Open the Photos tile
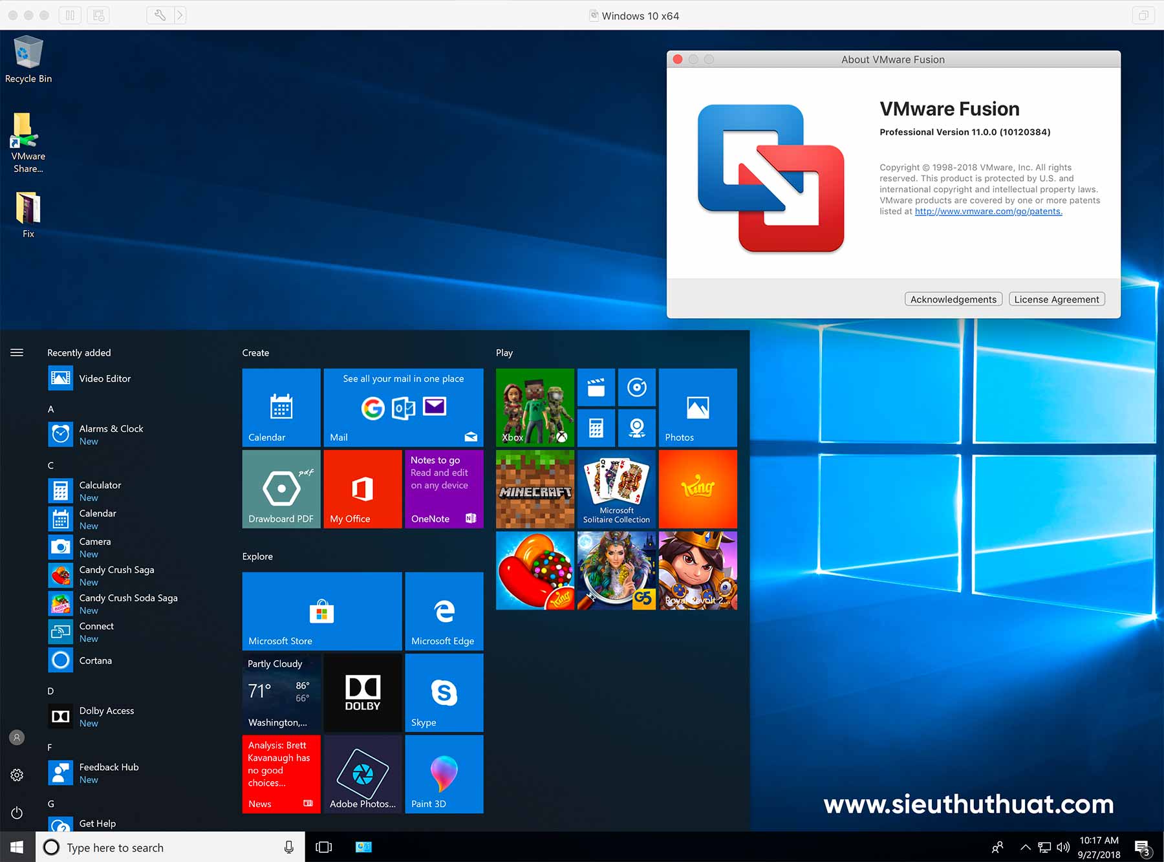Screen dimensions: 1164x862 [x=698, y=407]
